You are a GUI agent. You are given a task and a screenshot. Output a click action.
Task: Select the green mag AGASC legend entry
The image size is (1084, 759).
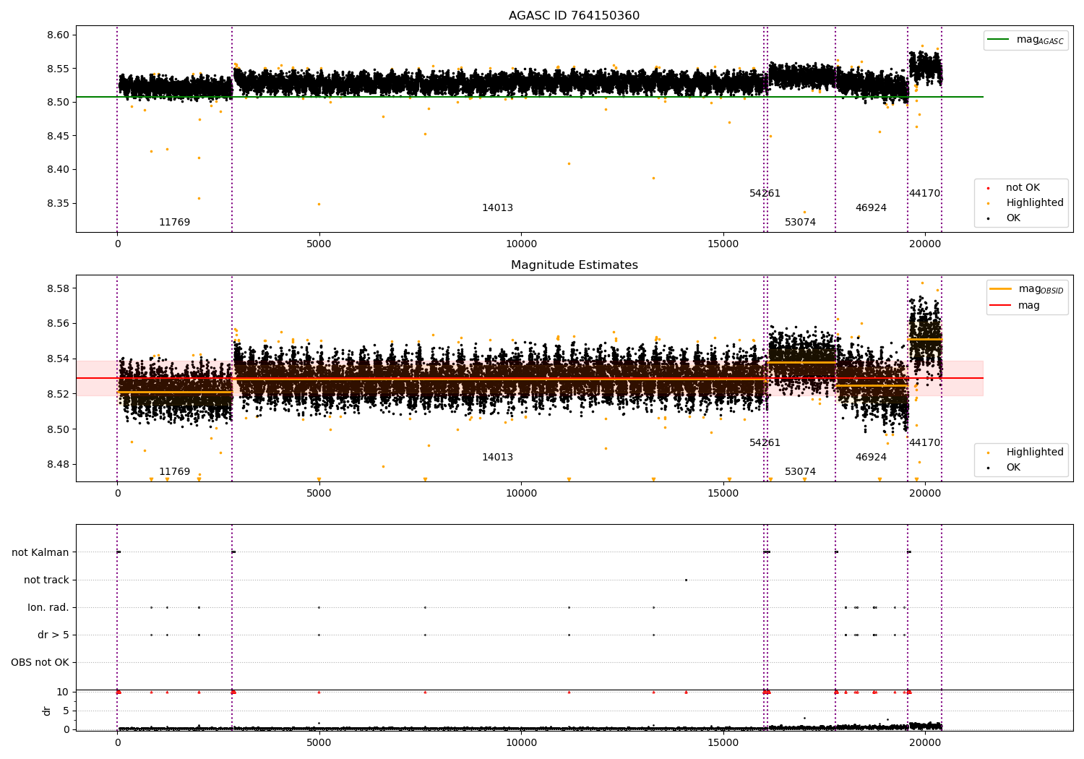(x=1025, y=40)
